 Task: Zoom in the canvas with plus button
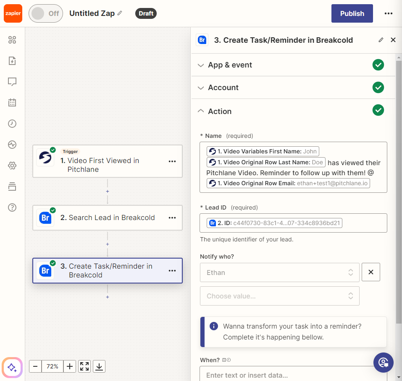[69, 366]
